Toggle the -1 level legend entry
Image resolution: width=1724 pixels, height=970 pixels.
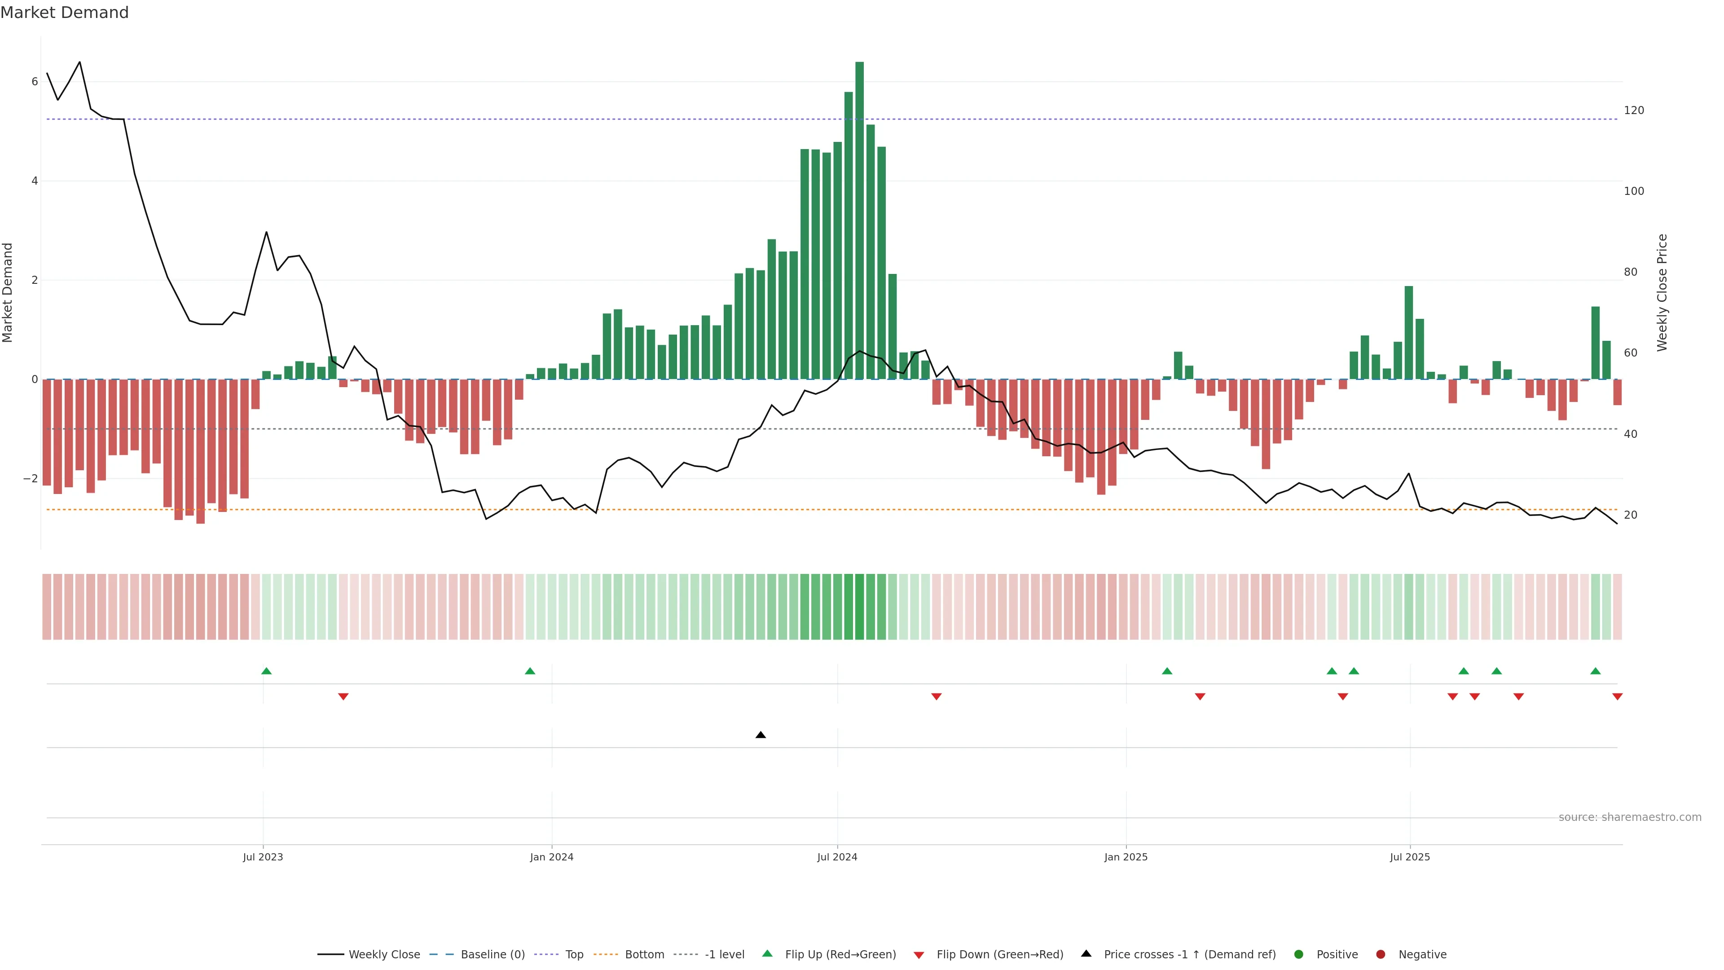(x=724, y=955)
